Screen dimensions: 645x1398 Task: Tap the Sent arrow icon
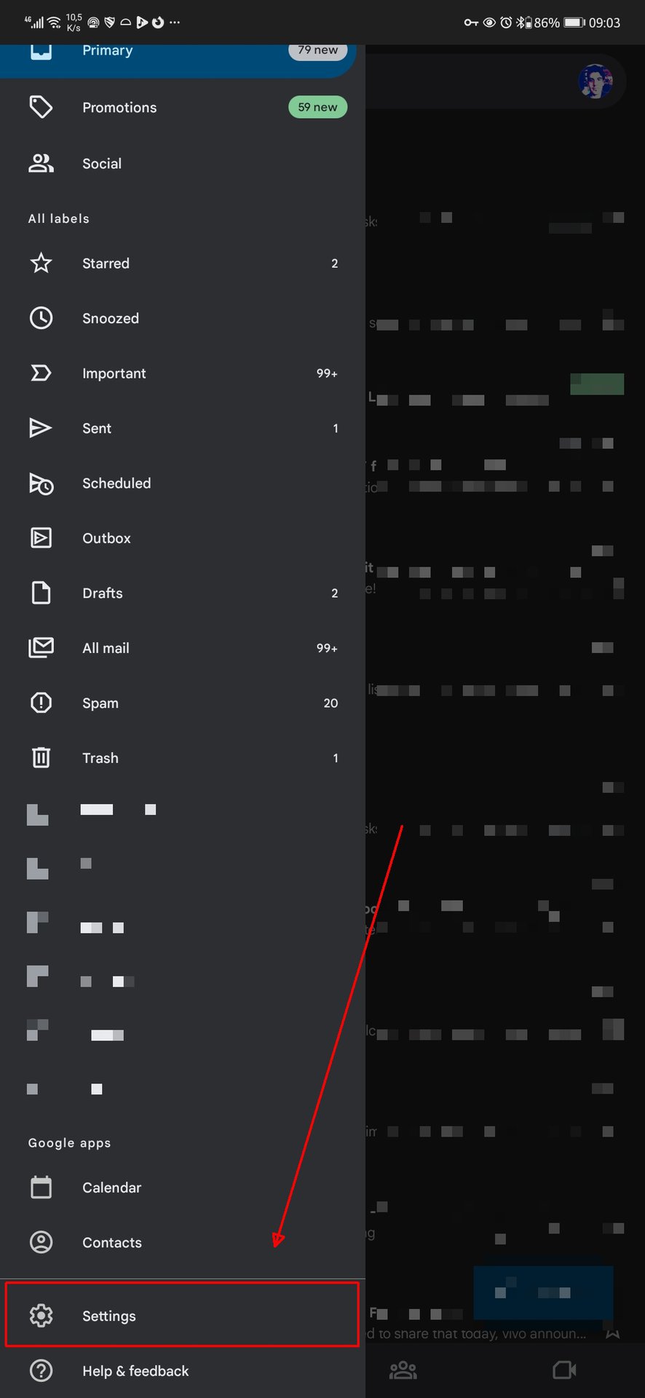41,428
